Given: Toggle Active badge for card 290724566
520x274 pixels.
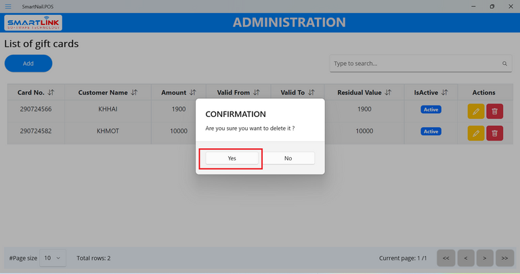Looking at the screenshot, I should click(x=431, y=110).
